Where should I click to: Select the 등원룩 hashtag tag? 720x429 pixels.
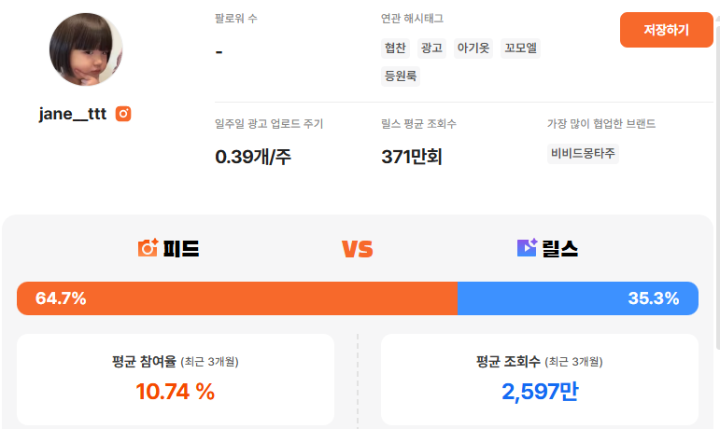402,76
